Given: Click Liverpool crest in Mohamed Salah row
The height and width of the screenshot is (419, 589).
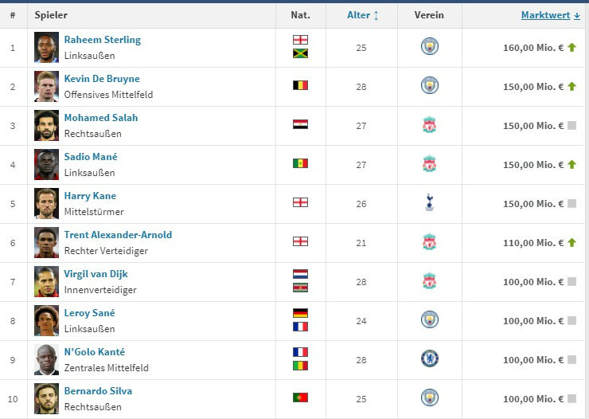Looking at the screenshot, I should (x=430, y=125).
